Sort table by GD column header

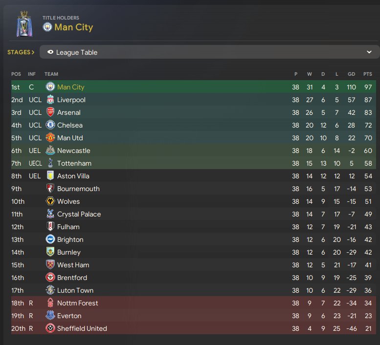pyautogui.click(x=352, y=74)
